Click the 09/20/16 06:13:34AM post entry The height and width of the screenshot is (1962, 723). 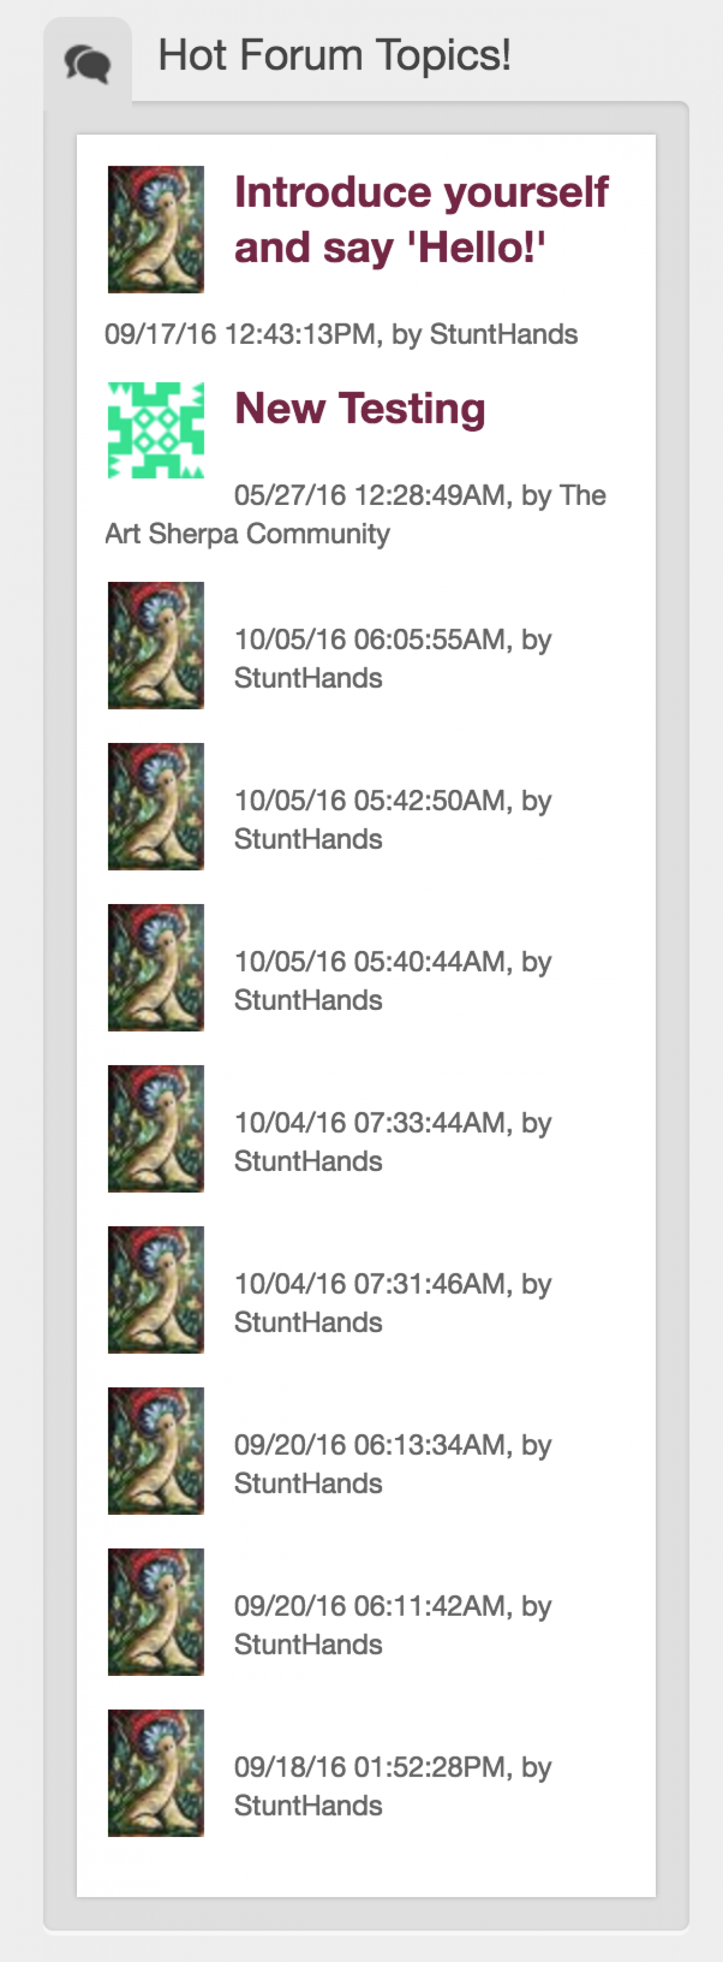pyautogui.click(x=392, y=1463)
